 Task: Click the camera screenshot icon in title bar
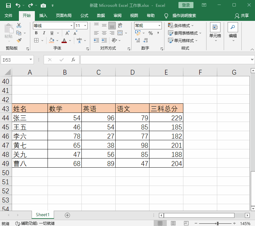click(x=43, y=6)
